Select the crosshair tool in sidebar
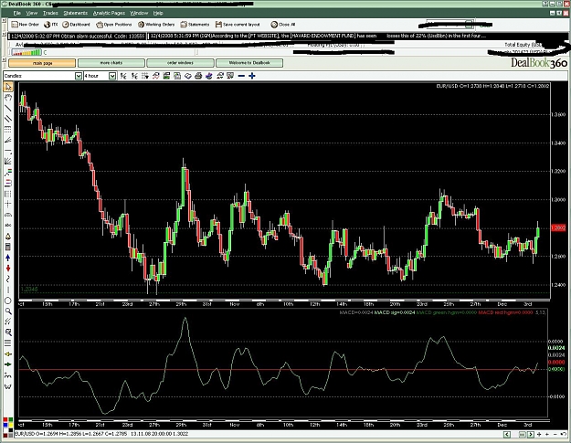This screenshot has width=571, height=443. (x=7, y=205)
